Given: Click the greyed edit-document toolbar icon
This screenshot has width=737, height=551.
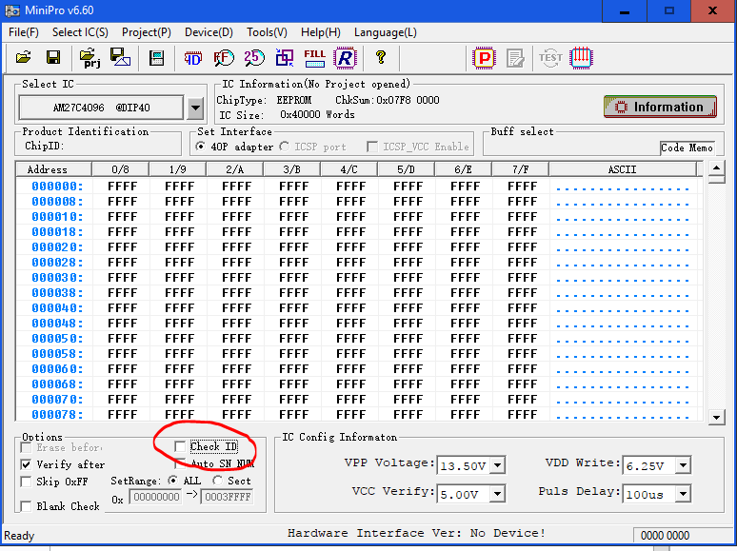Looking at the screenshot, I should (516, 58).
